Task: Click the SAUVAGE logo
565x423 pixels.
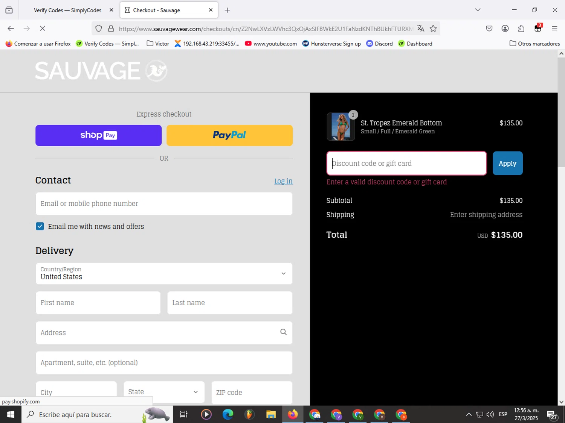Action: [101, 71]
